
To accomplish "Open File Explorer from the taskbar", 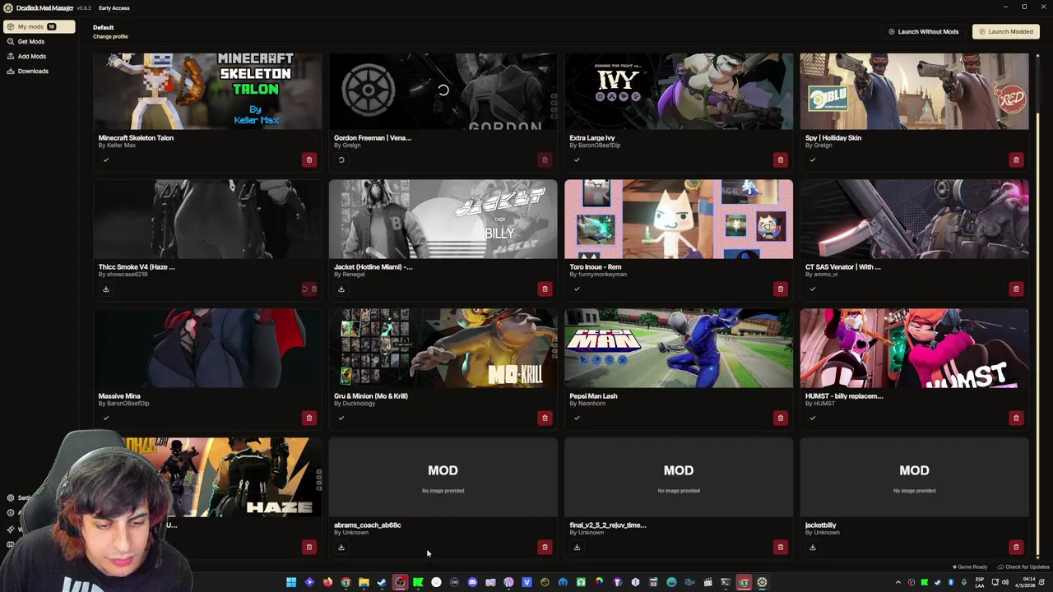I will (364, 582).
